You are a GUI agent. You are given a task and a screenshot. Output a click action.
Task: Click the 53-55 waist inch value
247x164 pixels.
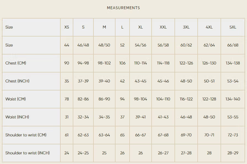[x=233, y=117]
